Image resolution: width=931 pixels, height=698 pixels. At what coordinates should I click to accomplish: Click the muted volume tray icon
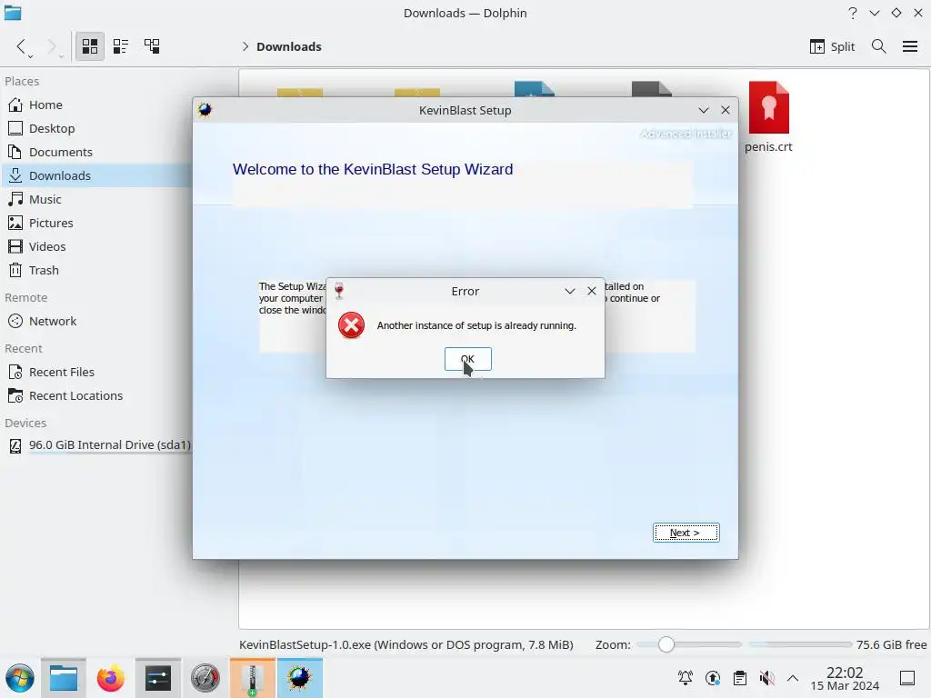[766, 678]
